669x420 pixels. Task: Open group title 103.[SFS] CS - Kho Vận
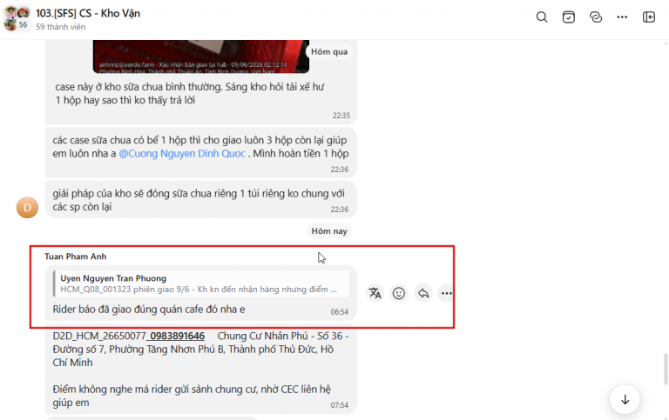pyautogui.click(x=88, y=13)
